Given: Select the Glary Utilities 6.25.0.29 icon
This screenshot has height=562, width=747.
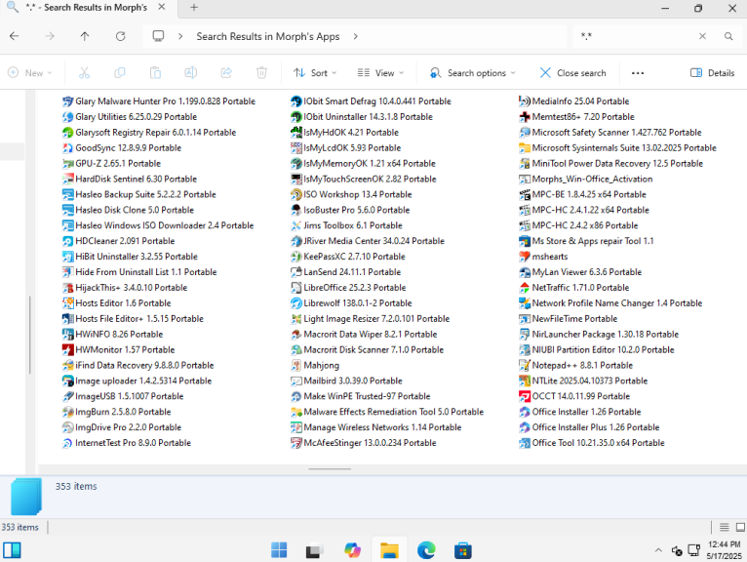Looking at the screenshot, I should (67, 117).
